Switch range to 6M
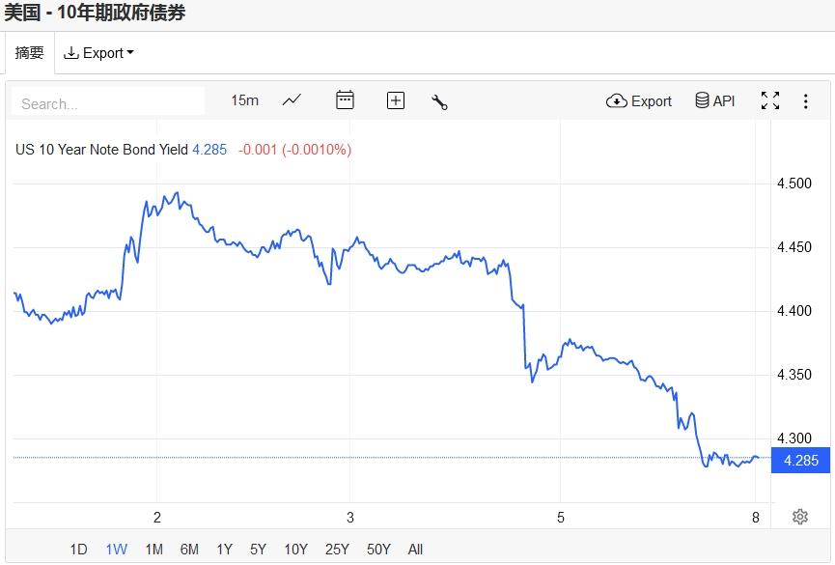The image size is (835, 565). pyautogui.click(x=189, y=550)
